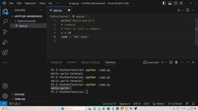Click the CRLF line ending setting
The width and height of the screenshot is (198, 111).
(146, 104)
